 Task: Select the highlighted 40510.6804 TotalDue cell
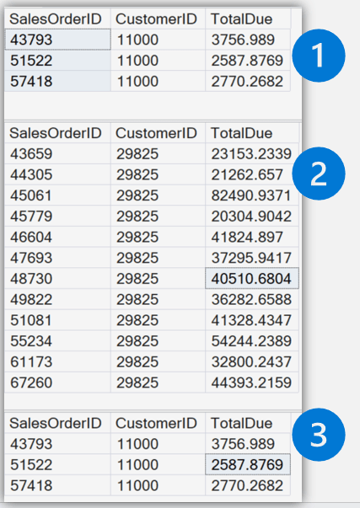pos(252,278)
